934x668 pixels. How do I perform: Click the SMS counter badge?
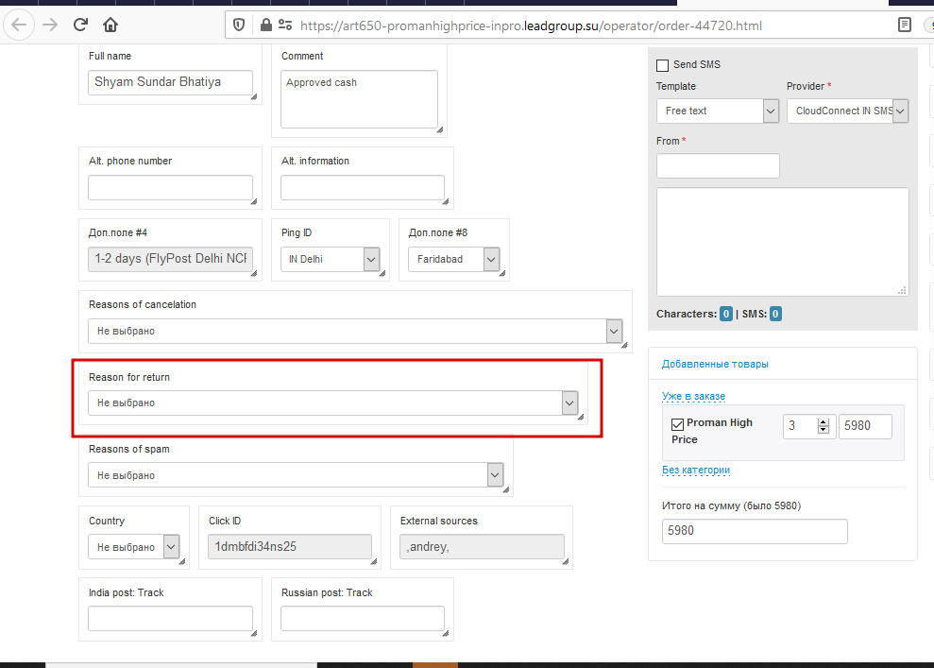coord(775,314)
